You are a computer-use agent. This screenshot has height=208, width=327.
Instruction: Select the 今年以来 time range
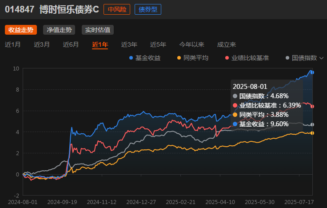tap(191, 44)
